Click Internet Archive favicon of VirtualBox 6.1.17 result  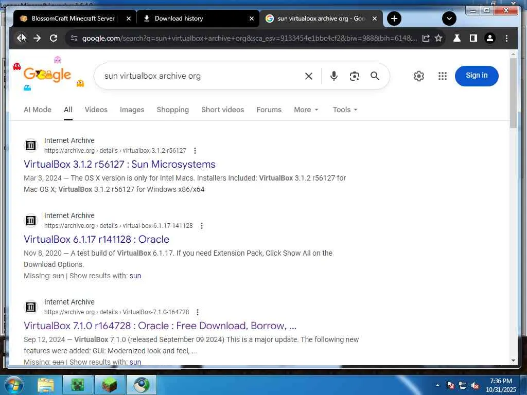(x=31, y=221)
